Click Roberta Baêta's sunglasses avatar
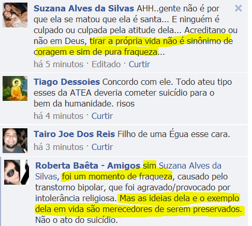 tap(17, 172)
